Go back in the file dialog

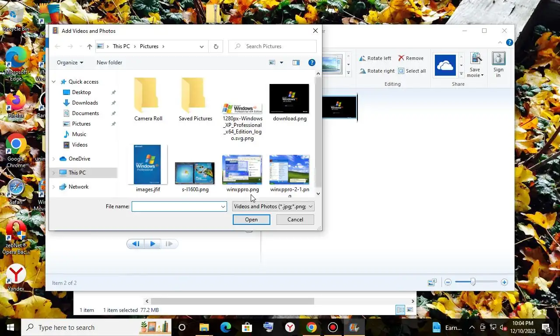pos(57,46)
